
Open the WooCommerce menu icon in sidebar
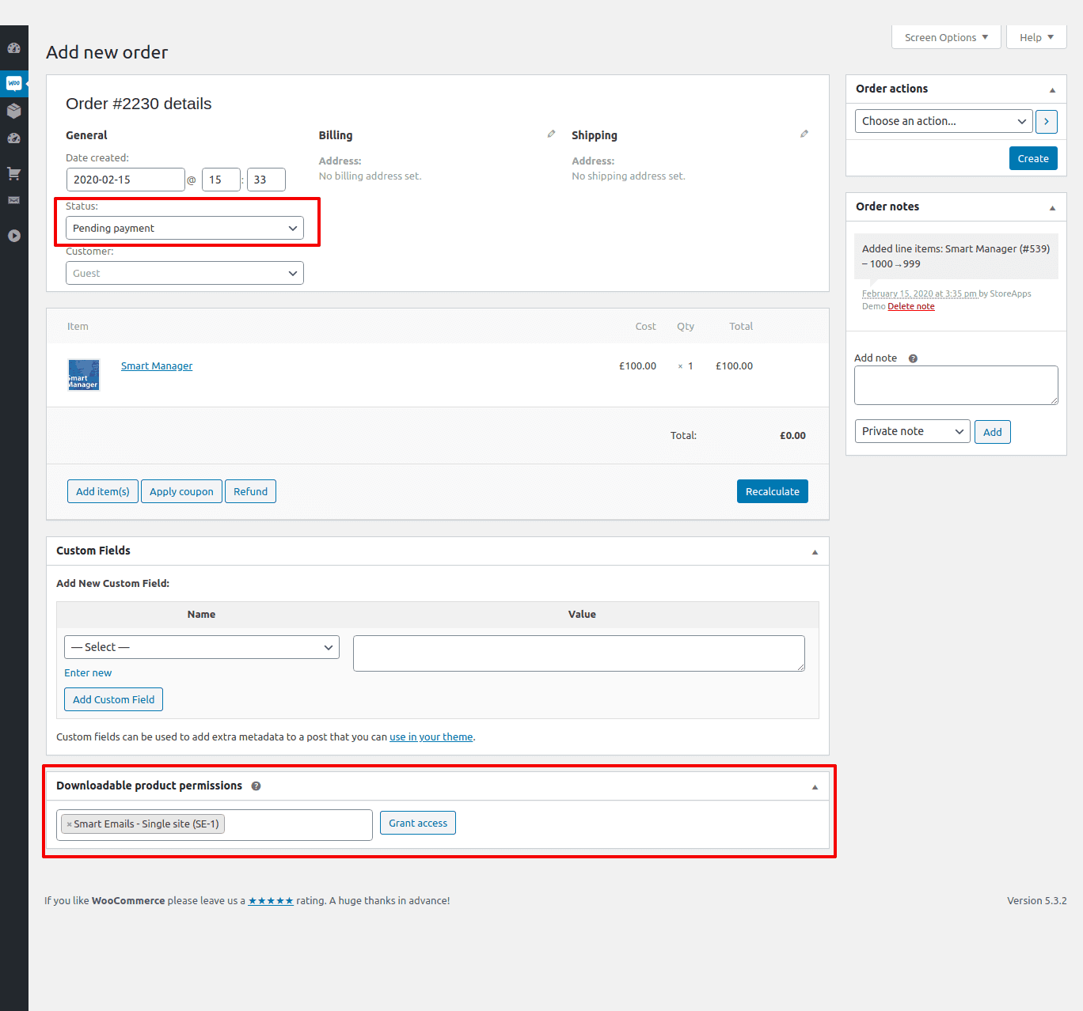13,83
